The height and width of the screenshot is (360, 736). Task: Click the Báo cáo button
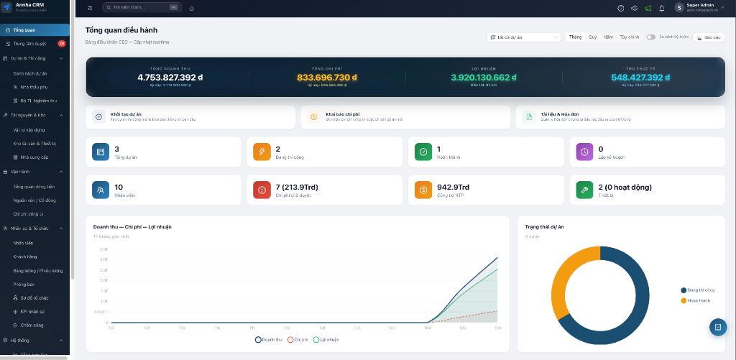(709, 37)
